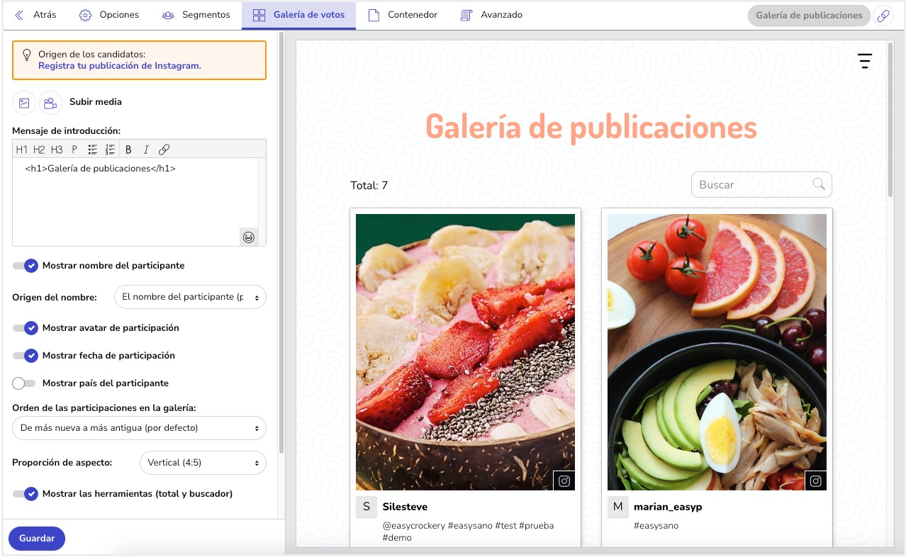Click the Buscar search field
Image resolution: width=906 pixels, height=557 pixels.
pos(761,184)
